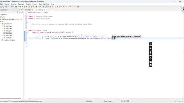Click the Open Type toolbar icon

click(x=36, y=7)
